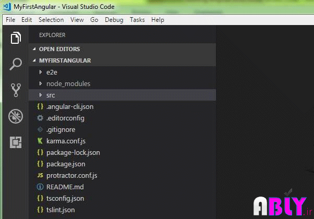Open the package-lock.json file

pos(73,153)
